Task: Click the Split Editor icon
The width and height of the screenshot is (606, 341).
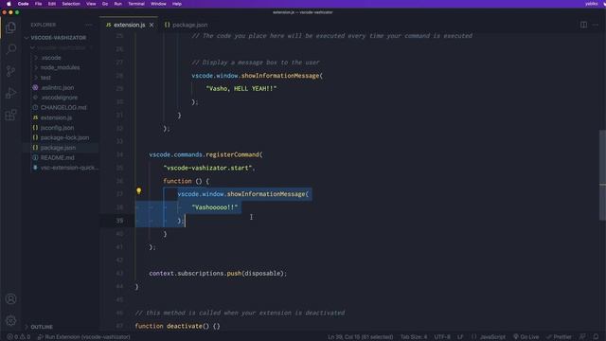Action: [583, 25]
